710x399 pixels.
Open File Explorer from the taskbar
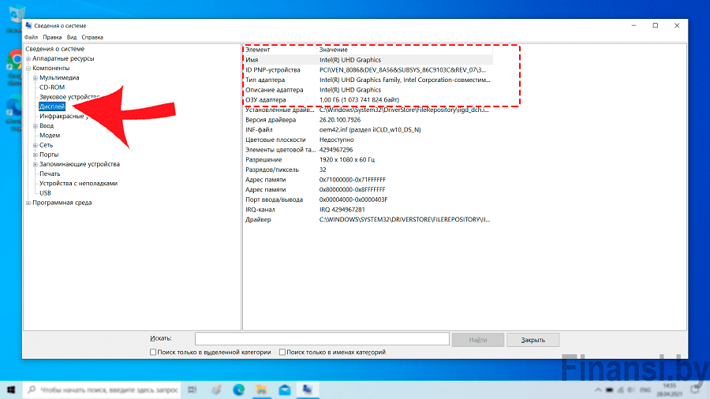click(261, 390)
